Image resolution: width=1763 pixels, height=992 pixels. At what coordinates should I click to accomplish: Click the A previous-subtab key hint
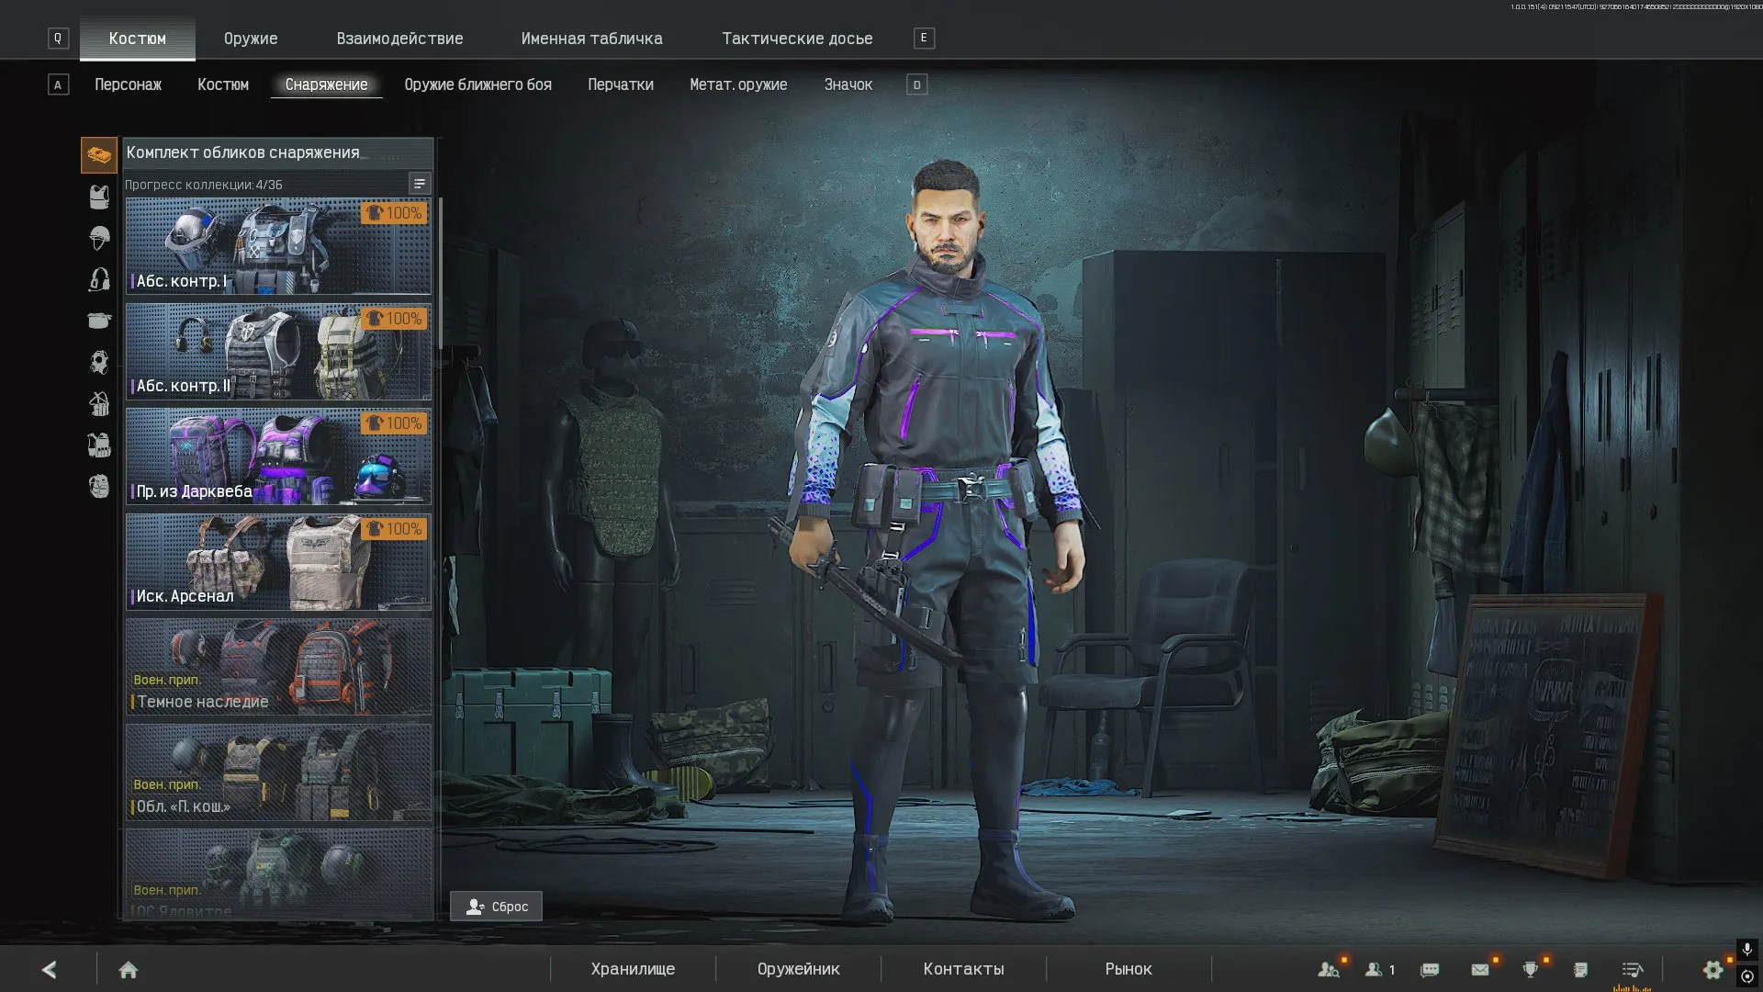click(x=58, y=85)
